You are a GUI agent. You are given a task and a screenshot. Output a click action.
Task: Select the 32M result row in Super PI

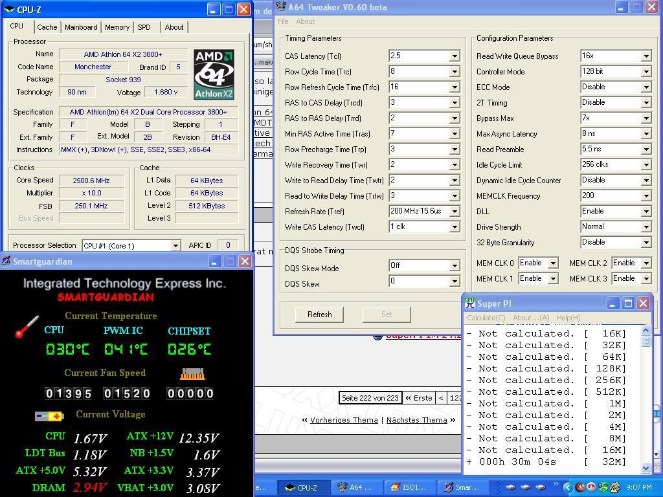coord(546,461)
